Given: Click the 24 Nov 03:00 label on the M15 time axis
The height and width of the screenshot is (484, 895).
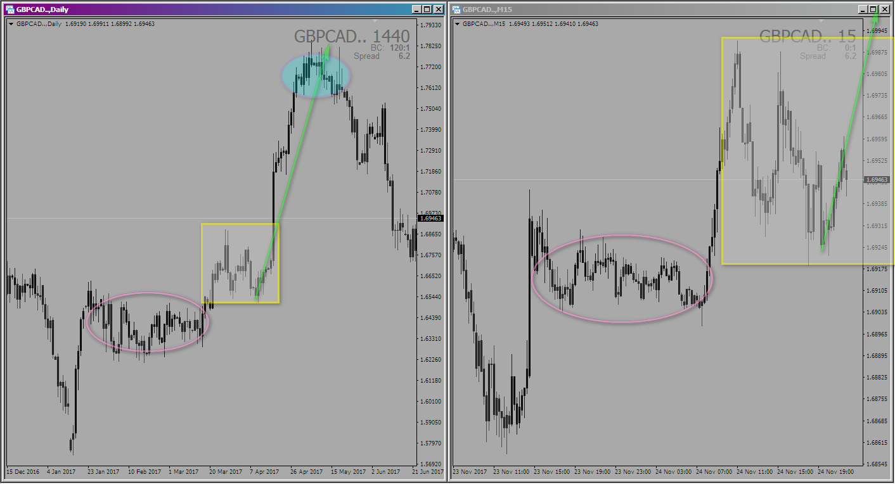Looking at the screenshot, I should 673,472.
